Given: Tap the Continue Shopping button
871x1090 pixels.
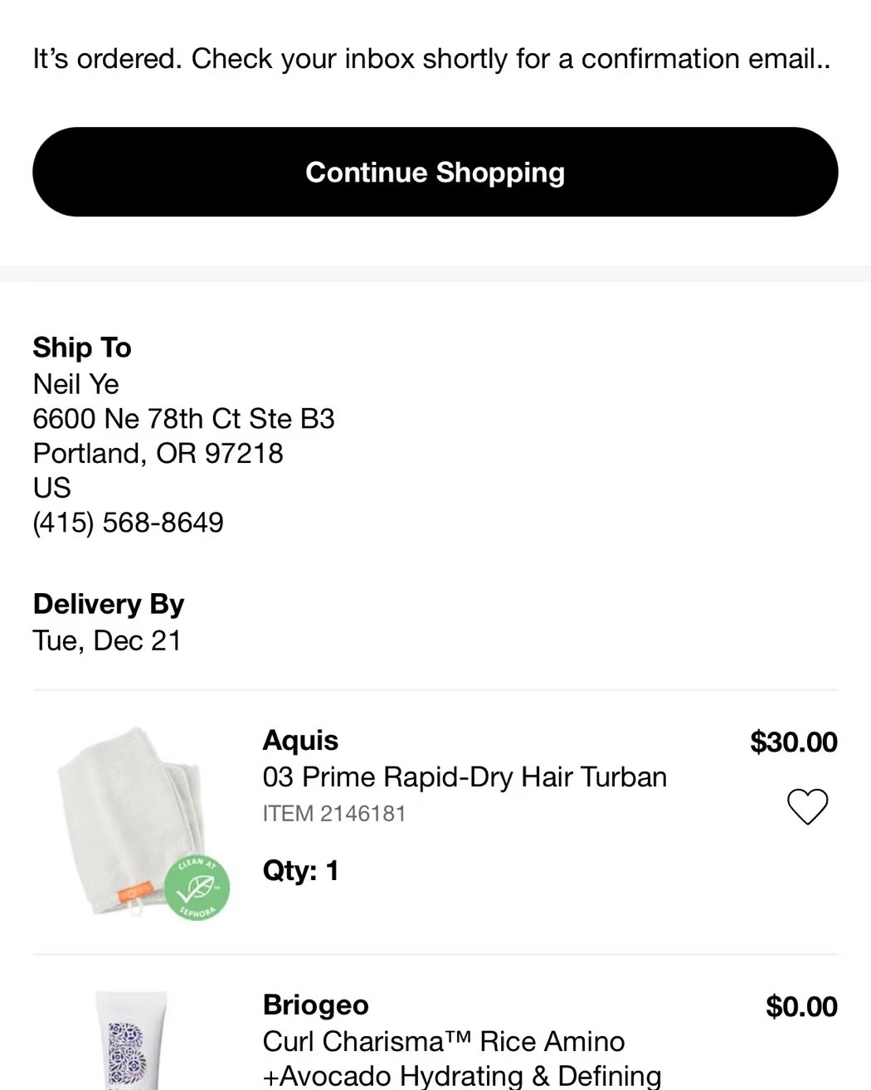Looking at the screenshot, I should pyautogui.click(x=435, y=172).
